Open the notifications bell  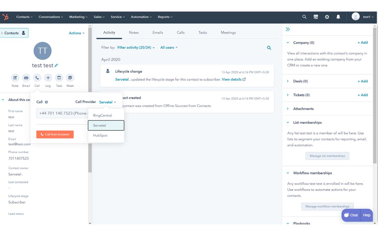pyautogui.click(x=338, y=17)
